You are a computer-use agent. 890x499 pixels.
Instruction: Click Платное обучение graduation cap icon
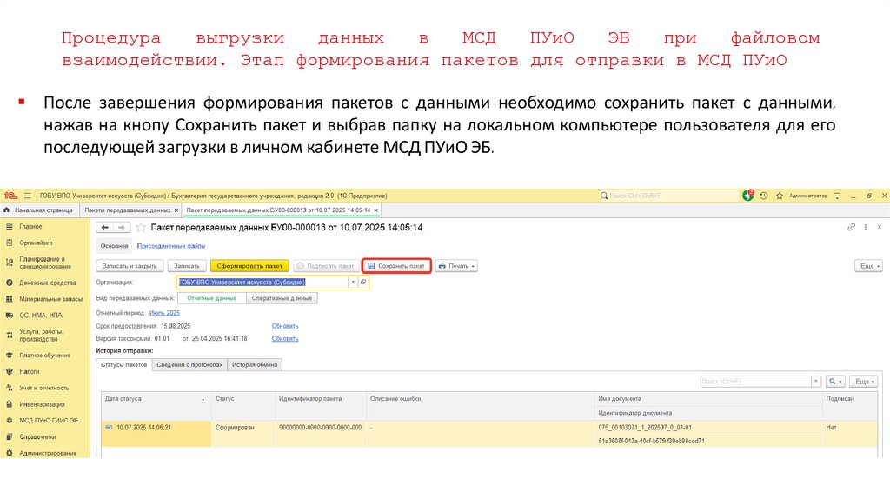(x=9, y=355)
